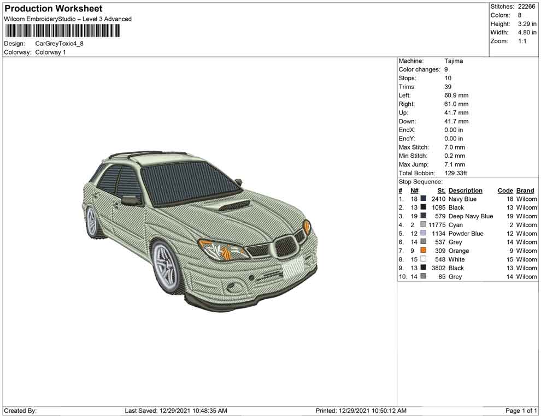Click the Colorway 1 text
Viewport: 541px width, 416px height.
[50, 52]
